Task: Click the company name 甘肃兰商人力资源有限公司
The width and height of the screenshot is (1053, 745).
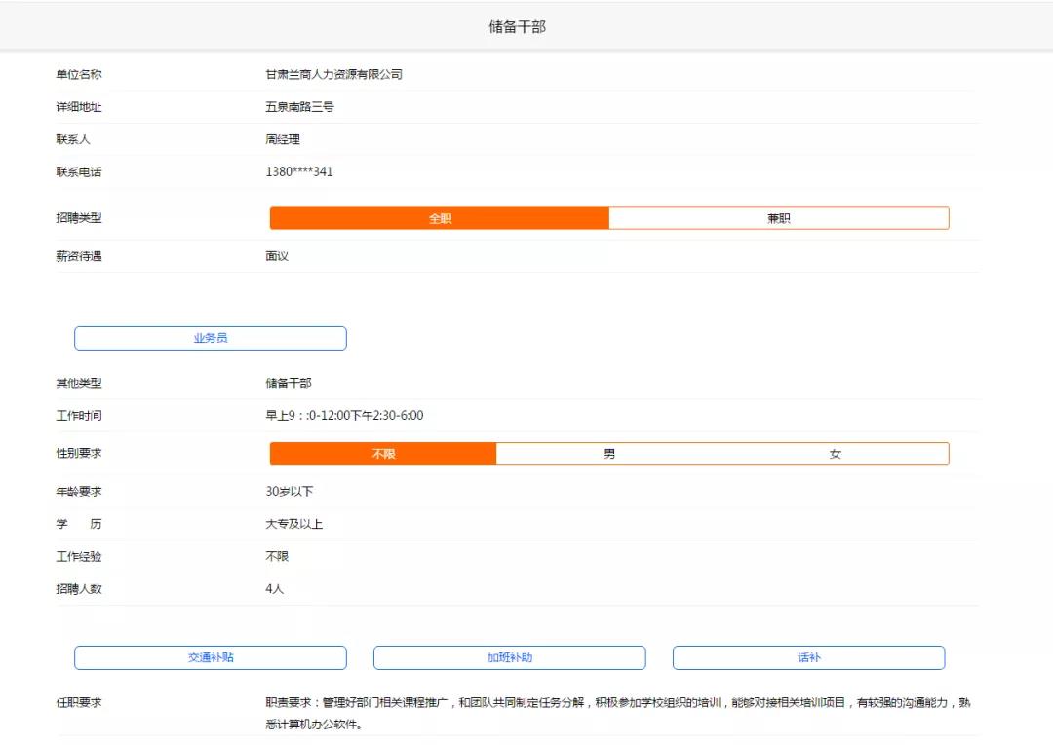Action: point(333,74)
